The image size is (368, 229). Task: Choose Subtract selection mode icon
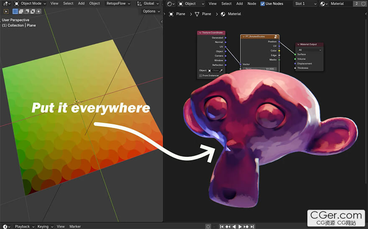click(27, 11)
